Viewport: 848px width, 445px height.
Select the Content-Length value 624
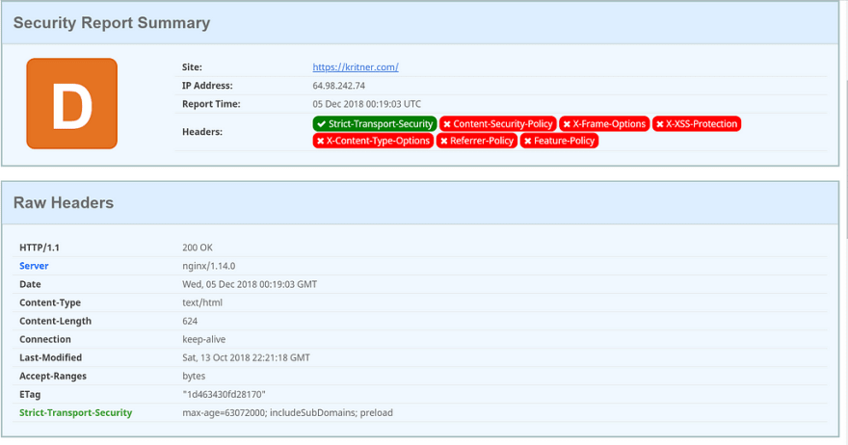(x=190, y=321)
